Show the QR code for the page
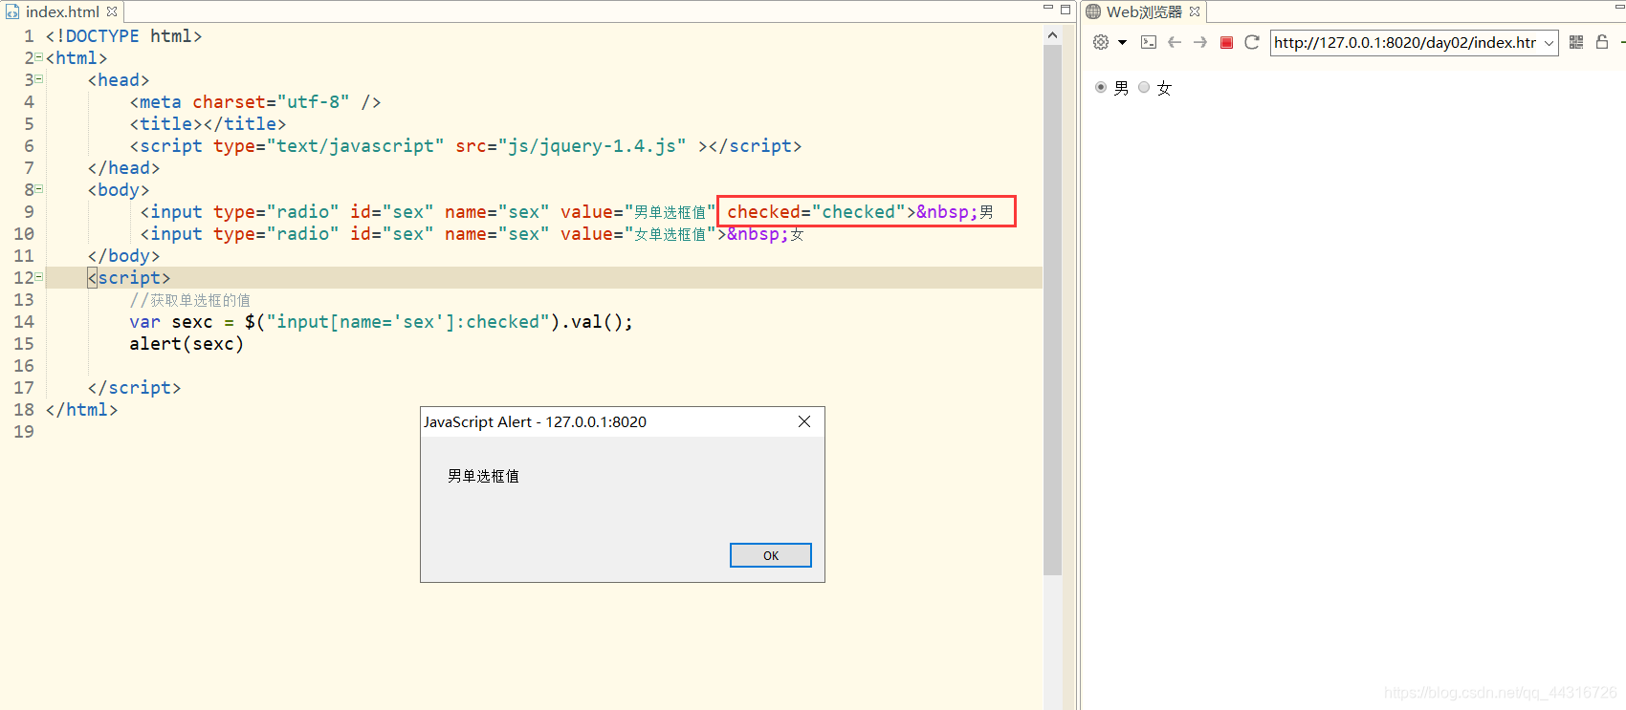 [x=1576, y=42]
